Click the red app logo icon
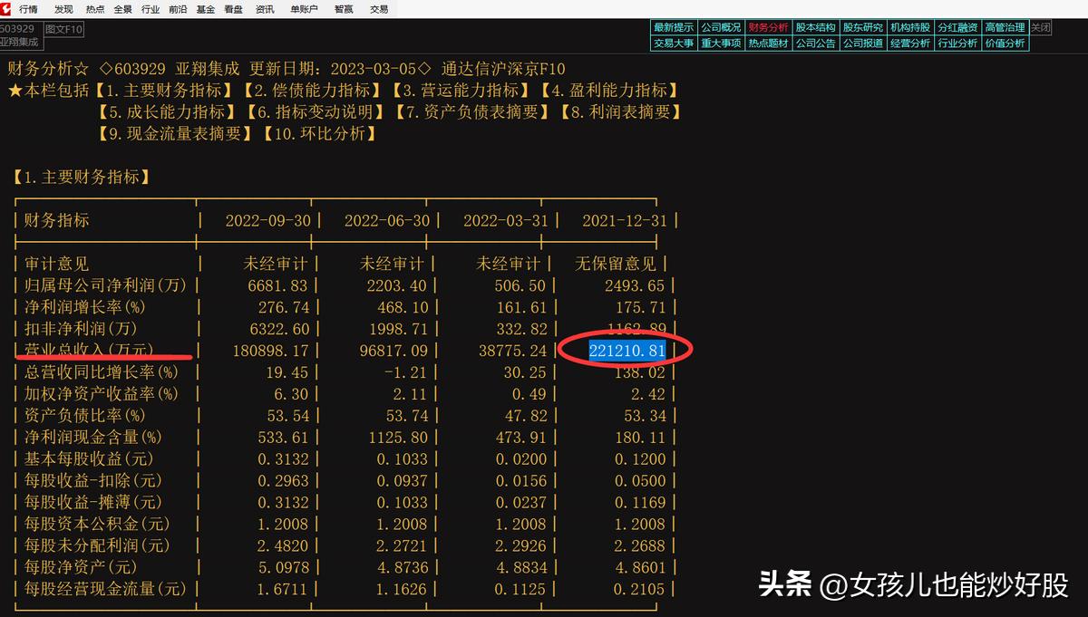Viewport: 1088px width, 617px height. (5, 8)
